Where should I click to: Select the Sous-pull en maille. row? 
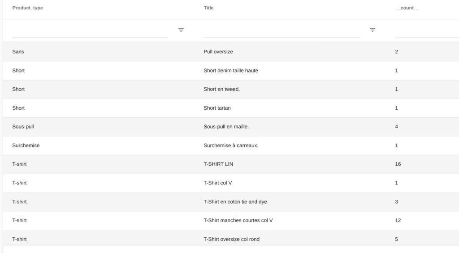point(231,127)
